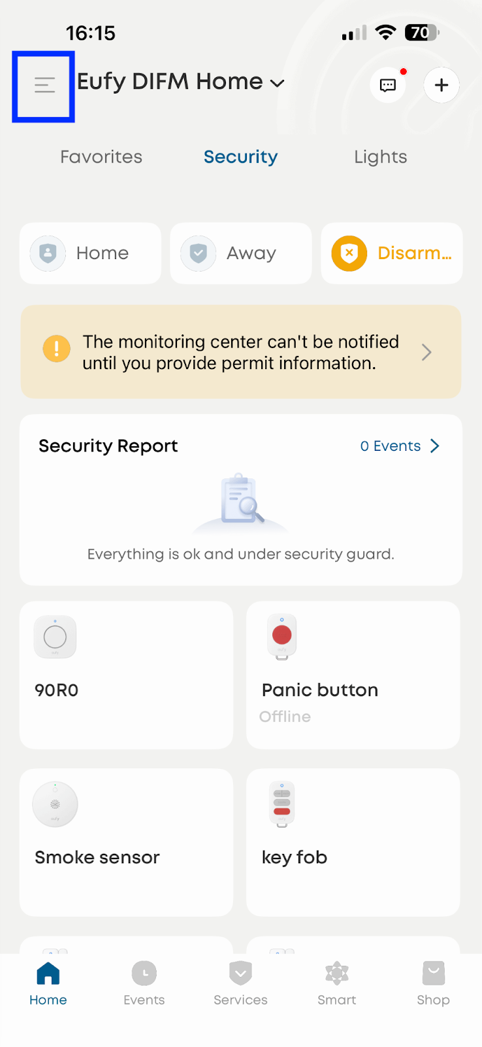Open the permit information warning chevron

click(x=426, y=353)
